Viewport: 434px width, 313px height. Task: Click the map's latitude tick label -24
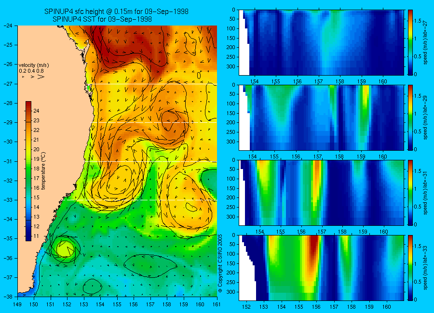(8, 26)
